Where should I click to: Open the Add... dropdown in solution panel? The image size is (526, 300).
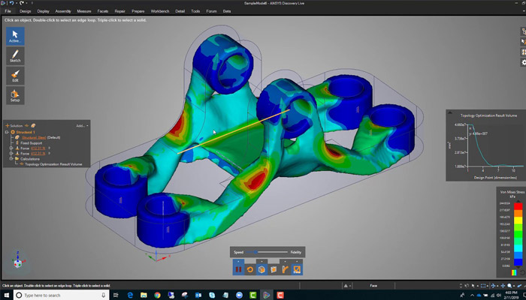click(x=82, y=126)
